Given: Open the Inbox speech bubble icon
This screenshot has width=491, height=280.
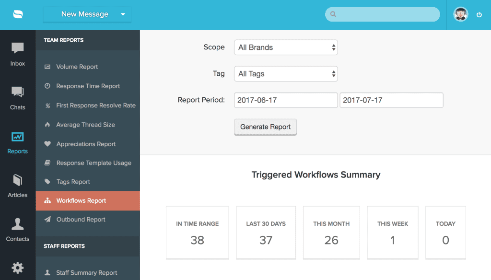Looking at the screenshot, I should [x=18, y=48].
